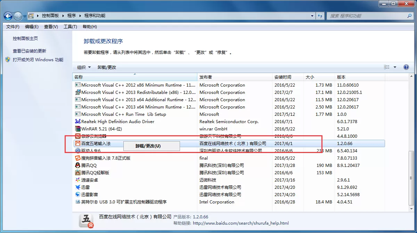Open 查看已安装的更新 link
The height and width of the screenshot is (233, 417).
[x=30, y=51]
